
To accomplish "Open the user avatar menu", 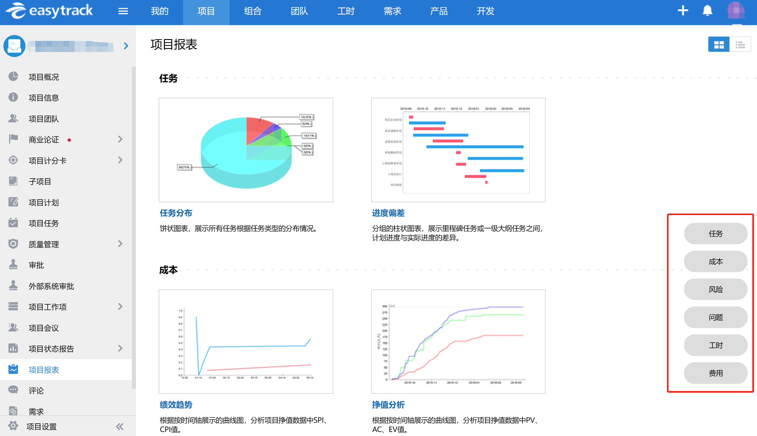I will [736, 11].
